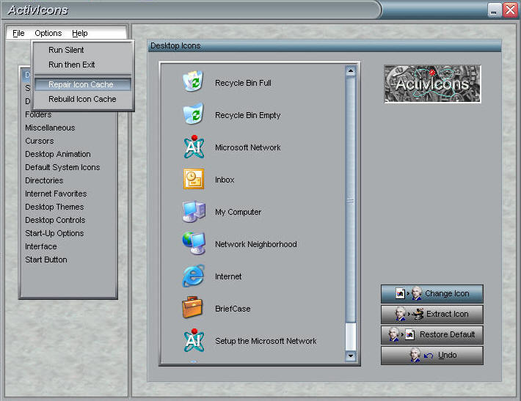Select the Recycle Bin Full icon
The width and height of the screenshot is (521, 401).
tap(193, 81)
